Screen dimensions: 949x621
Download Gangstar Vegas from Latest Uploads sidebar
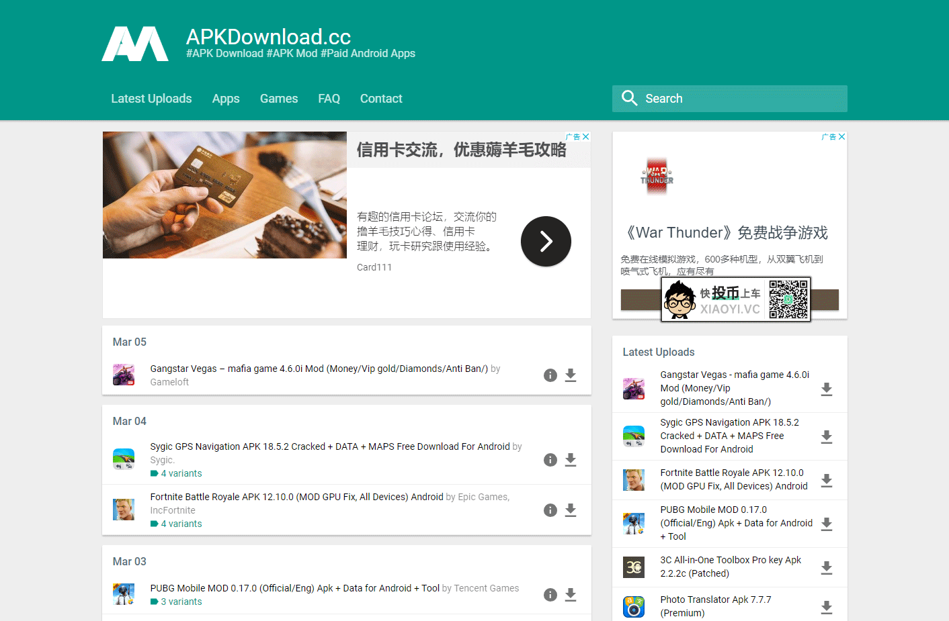click(827, 389)
